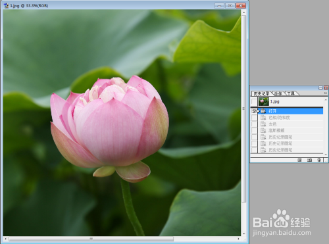Click document horizontal scroll left arrow

[x=5, y=239]
